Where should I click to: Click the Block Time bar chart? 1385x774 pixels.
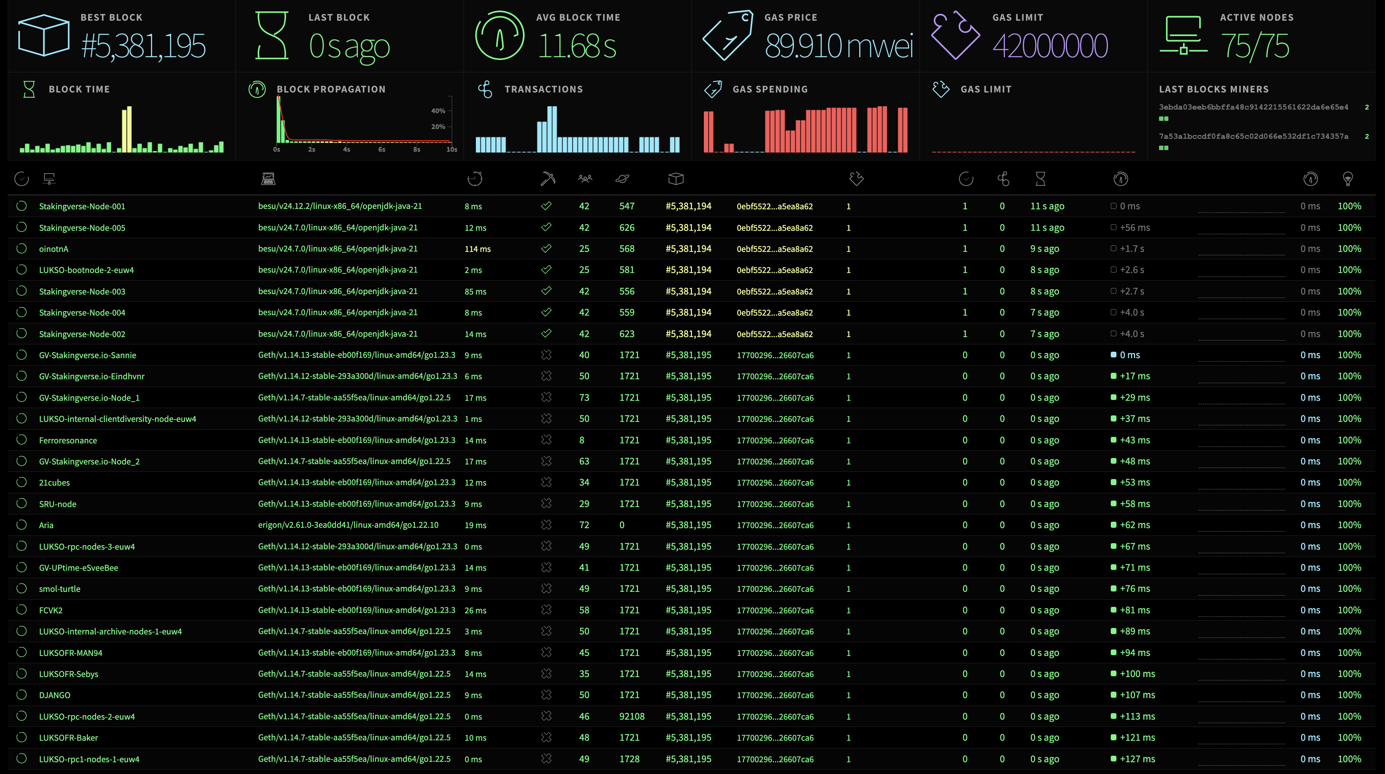click(122, 129)
